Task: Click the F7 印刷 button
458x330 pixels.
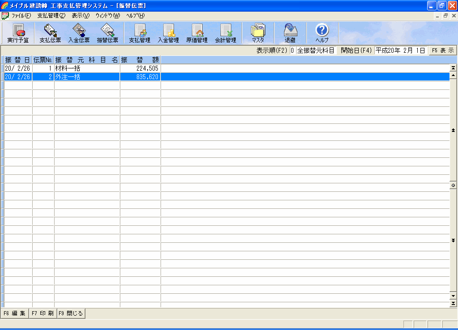Action: [x=42, y=313]
